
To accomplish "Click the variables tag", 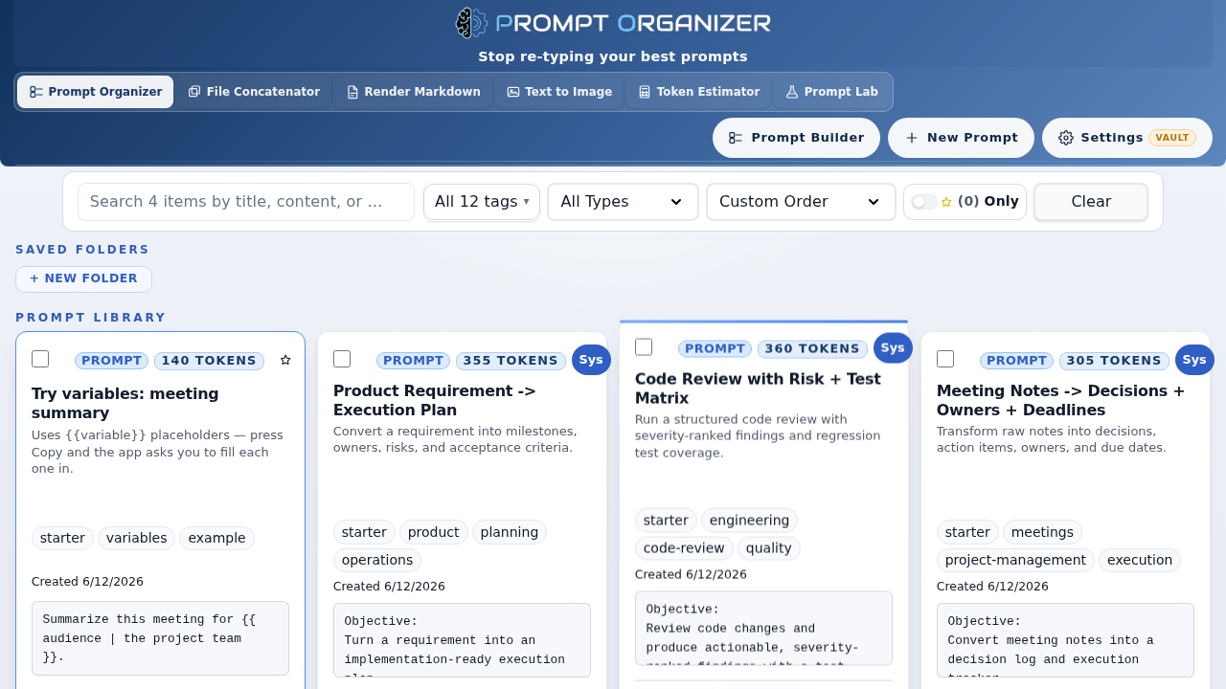I will click(x=136, y=538).
